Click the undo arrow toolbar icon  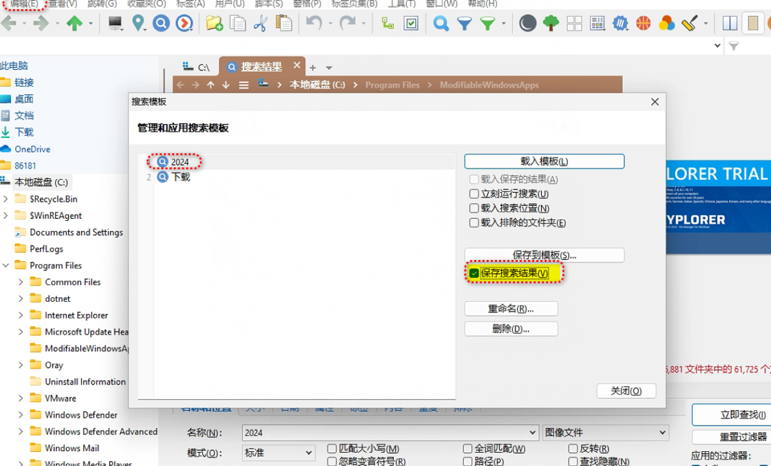coord(314,23)
